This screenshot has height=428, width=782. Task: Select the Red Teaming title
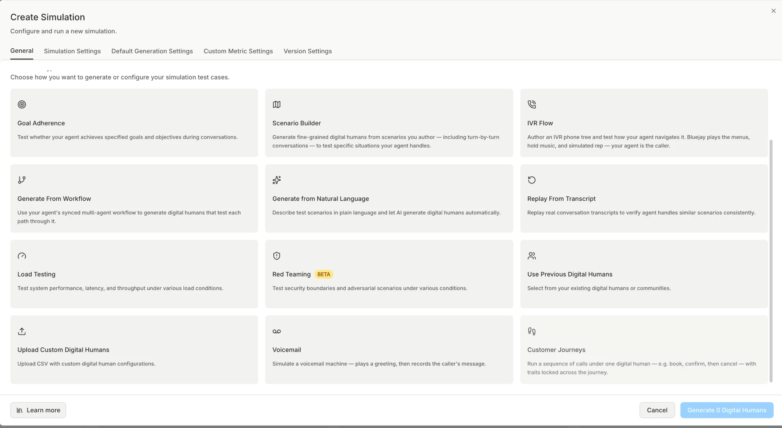tap(291, 274)
